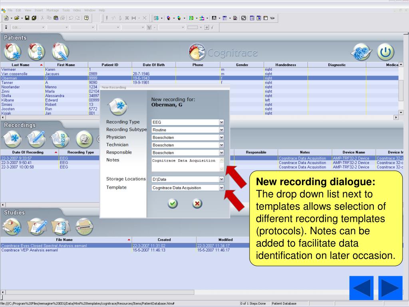Click the shredder delete study icon
The width and height of the screenshot is (409, 307).
[x=84, y=227]
